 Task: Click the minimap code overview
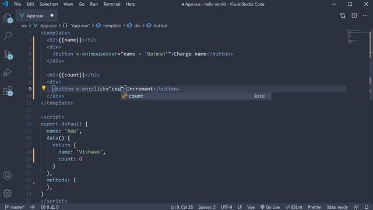tap(357, 37)
